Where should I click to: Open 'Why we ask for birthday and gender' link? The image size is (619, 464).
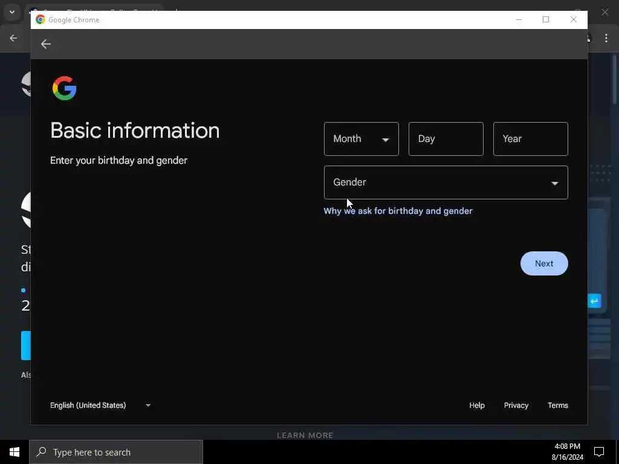398,211
